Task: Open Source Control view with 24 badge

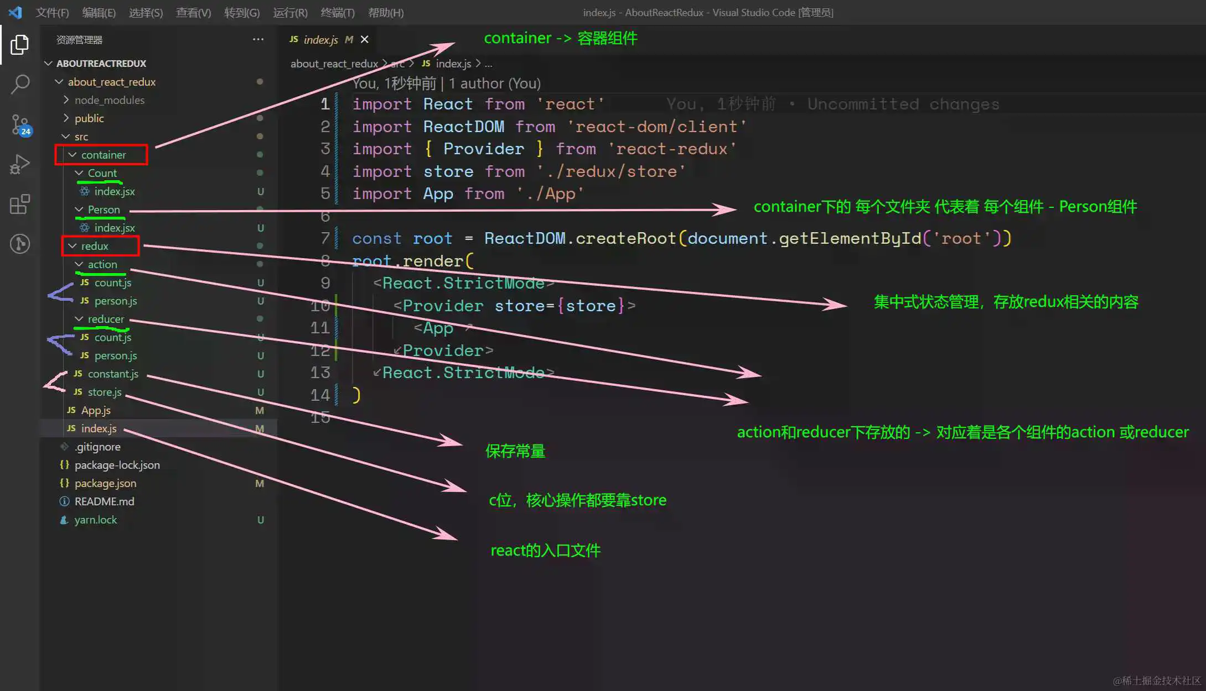Action: tap(20, 125)
